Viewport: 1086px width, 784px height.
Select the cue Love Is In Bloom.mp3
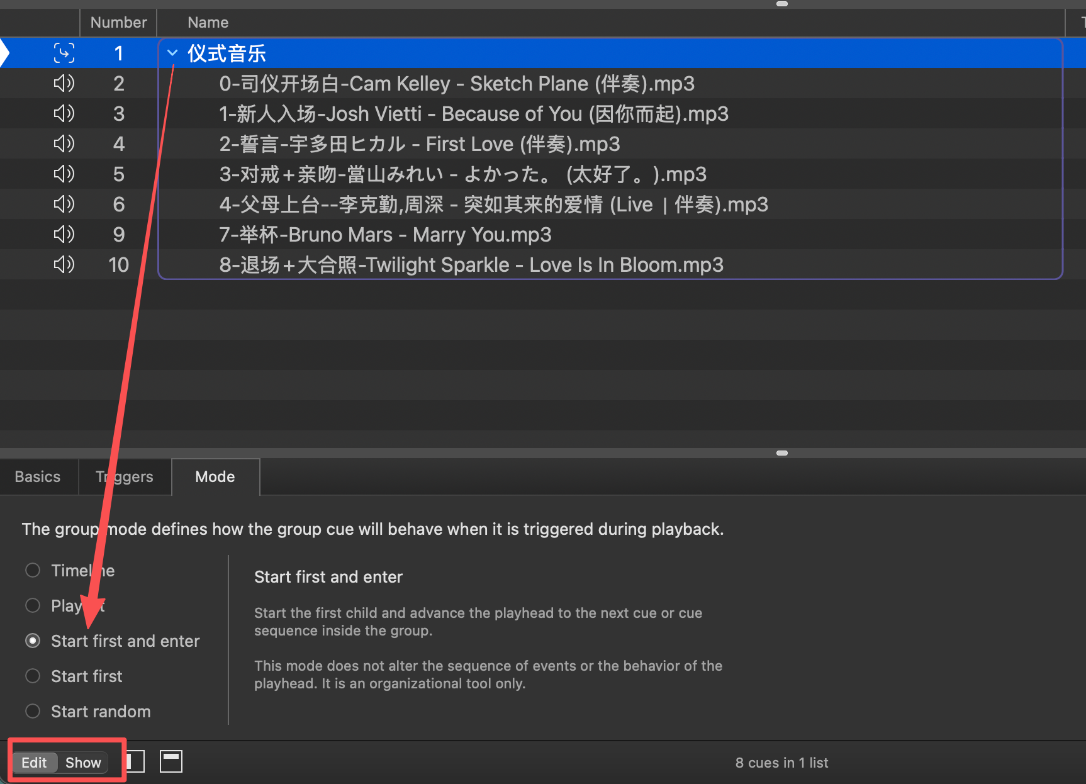pyautogui.click(x=471, y=264)
